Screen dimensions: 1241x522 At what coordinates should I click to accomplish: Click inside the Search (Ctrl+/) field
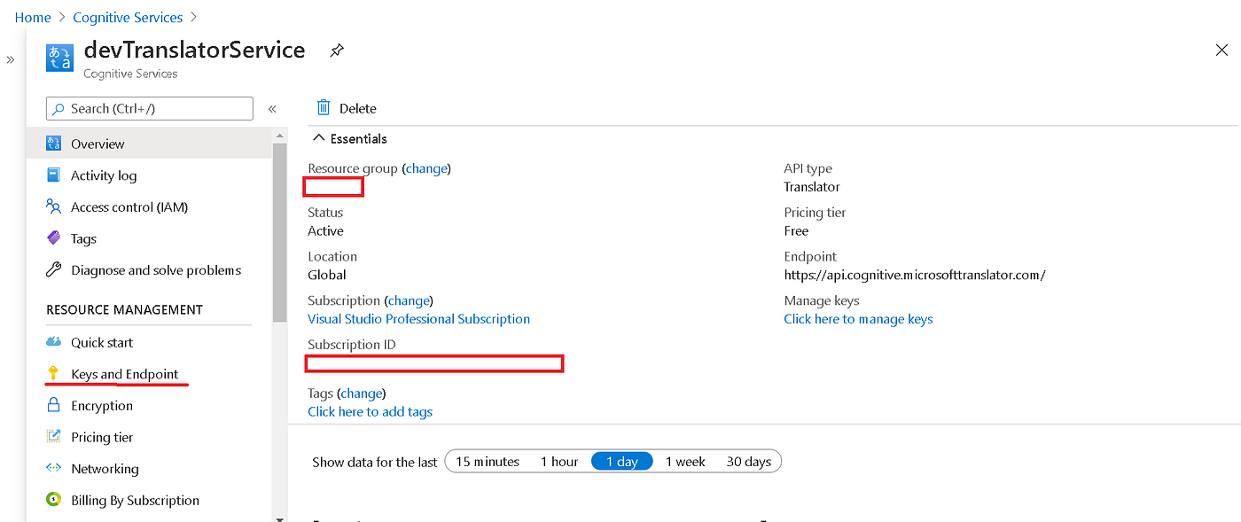click(149, 108)
